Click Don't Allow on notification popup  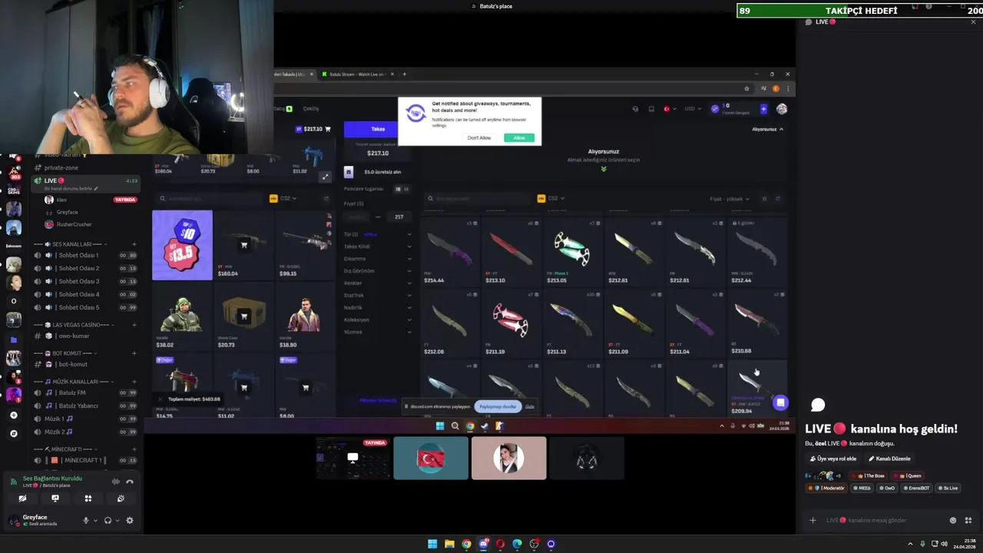pyautogui.click(x=479, y=137)
